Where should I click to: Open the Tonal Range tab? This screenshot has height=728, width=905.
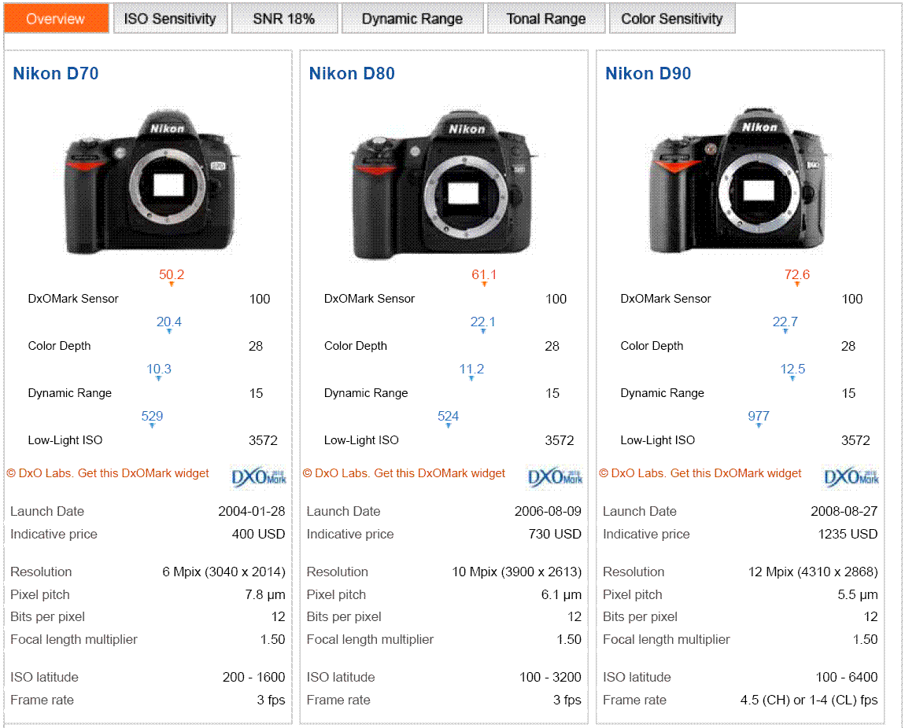click(546, 19)
